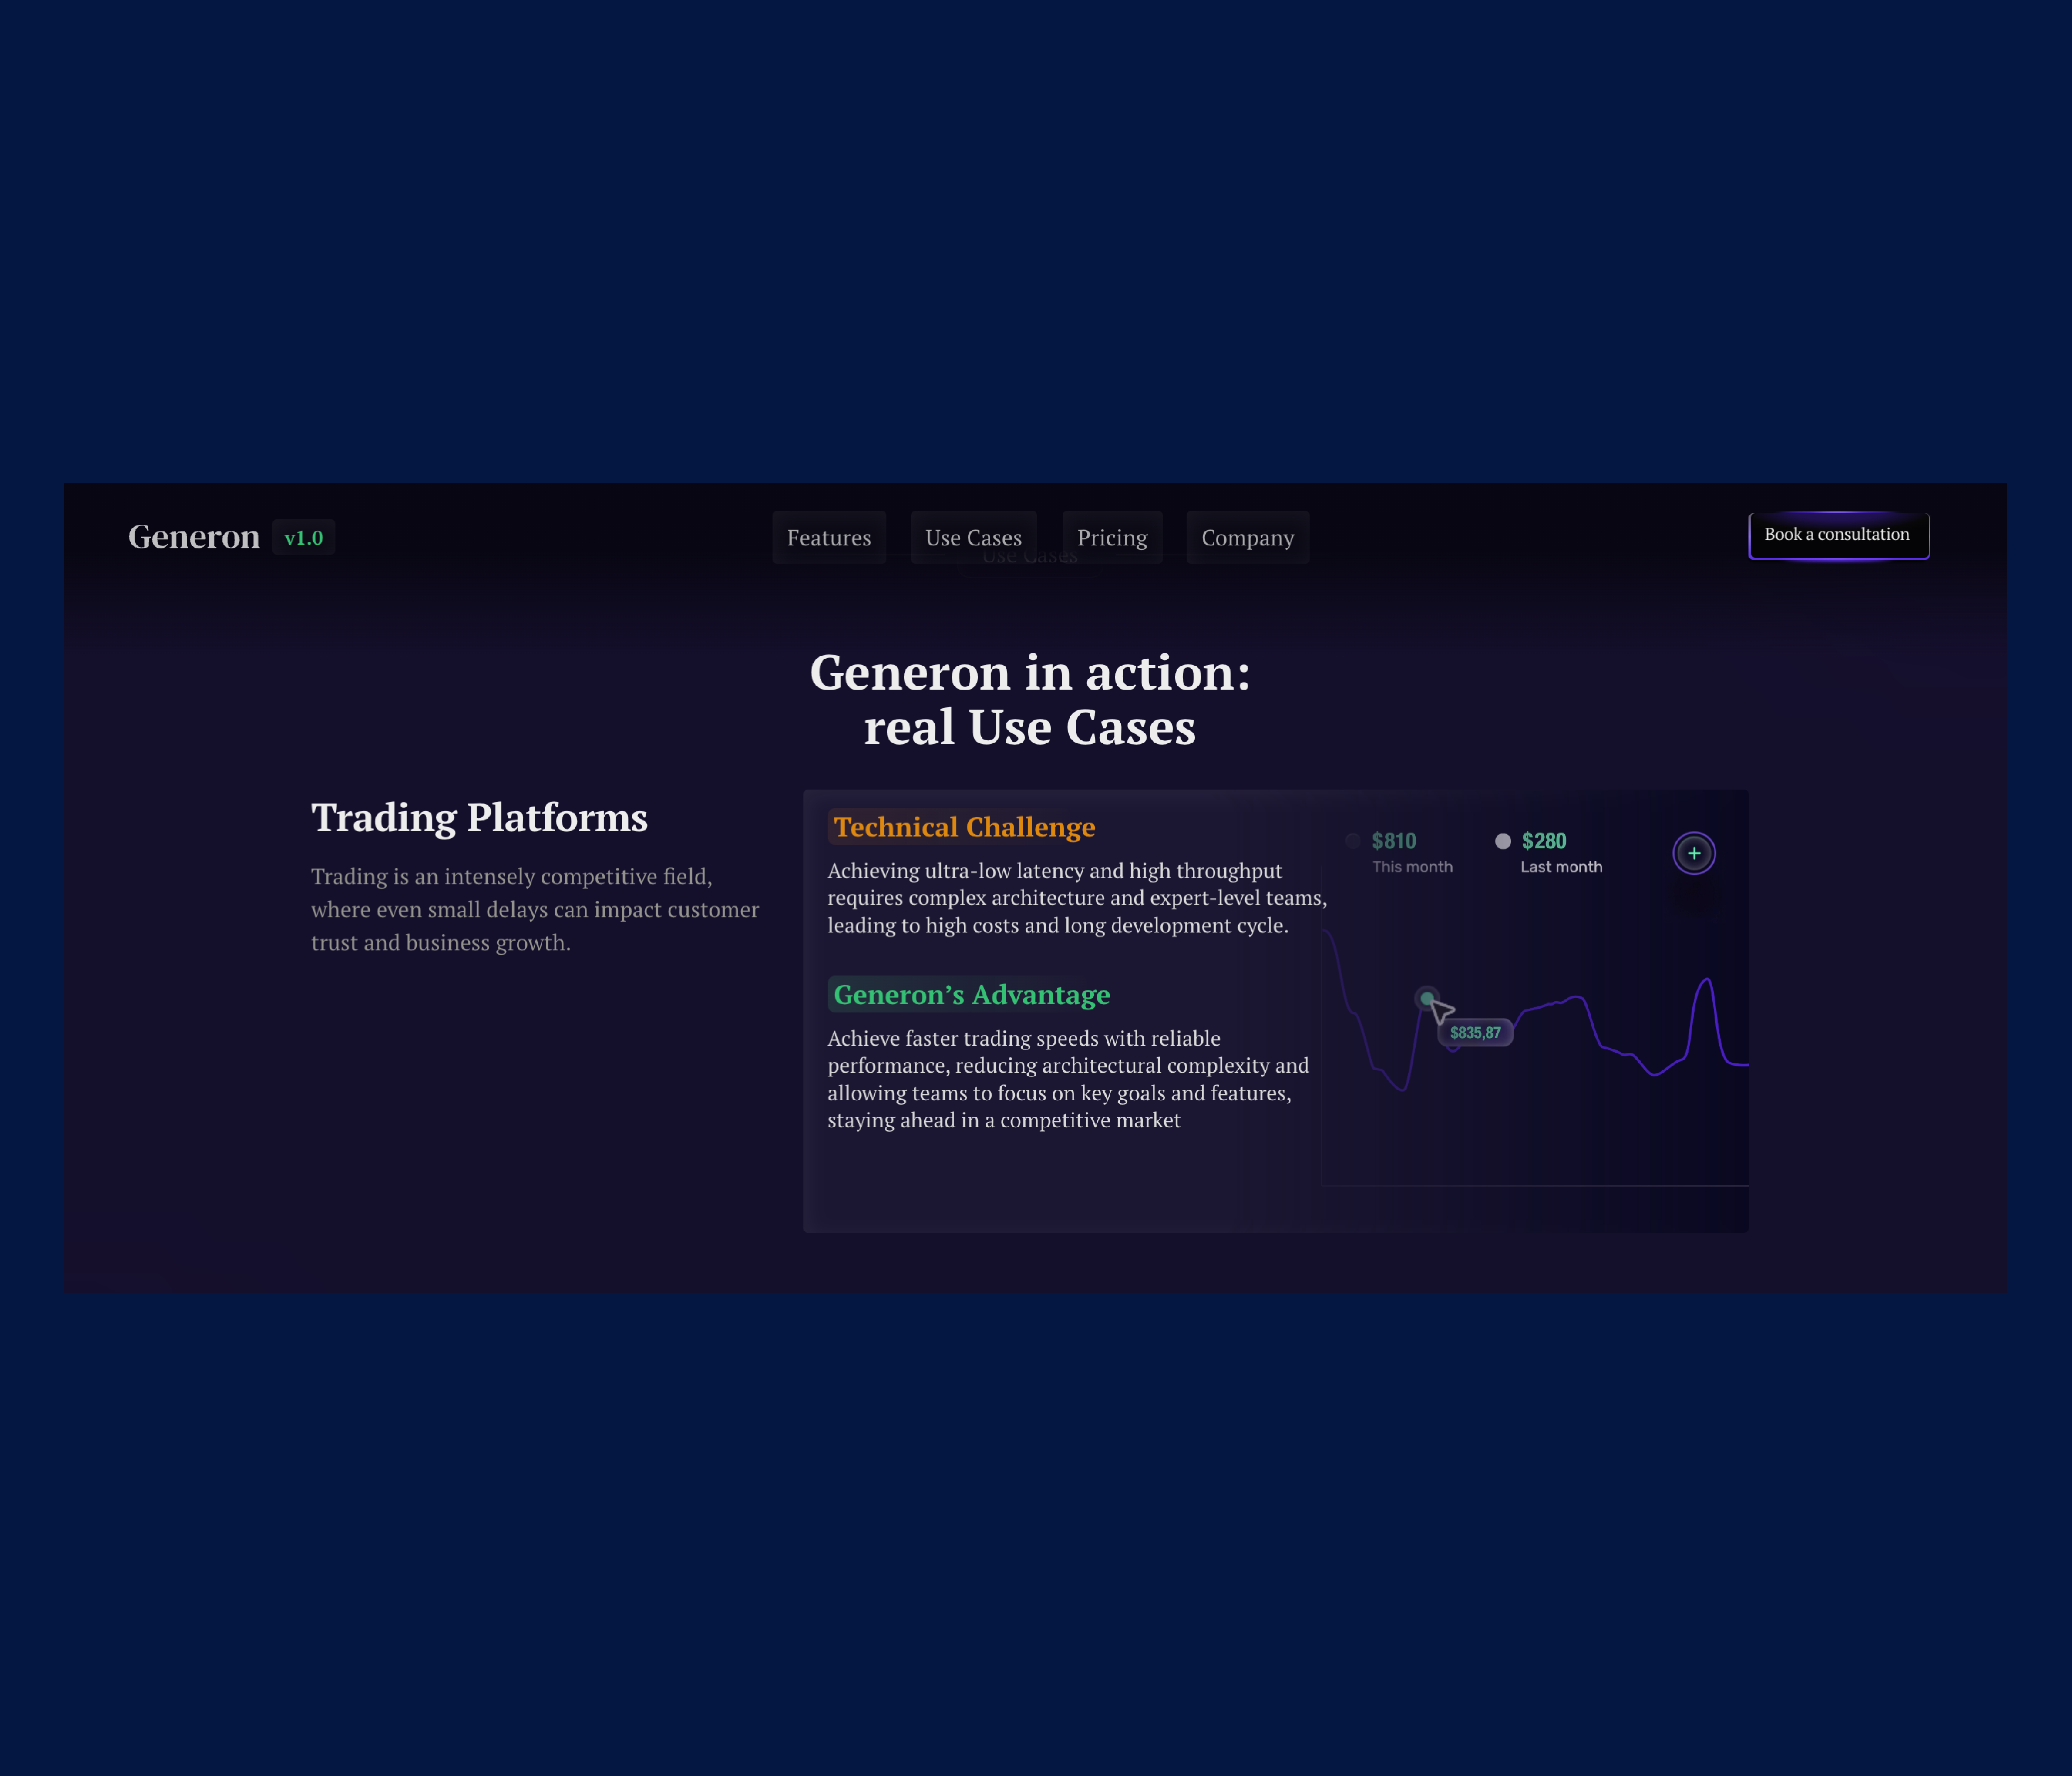Open the Company nav item
The width and height of the screenshot is (2072, 1776).
click(1247, 538)
